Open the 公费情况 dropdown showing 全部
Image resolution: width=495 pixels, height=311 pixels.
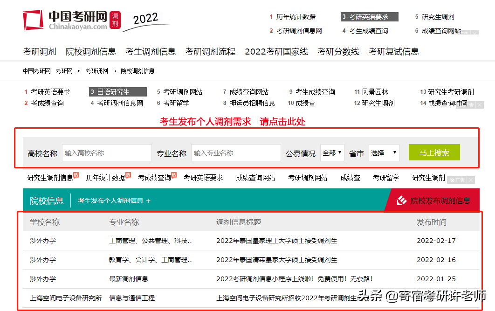pyautogui.click(x=332, y=153)
